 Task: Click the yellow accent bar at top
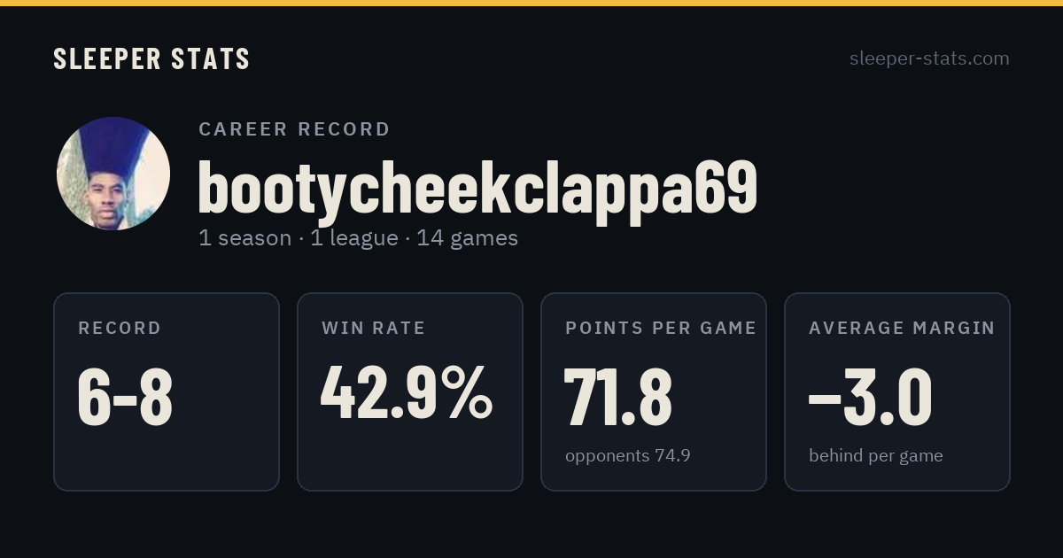[x=531, y=3]
